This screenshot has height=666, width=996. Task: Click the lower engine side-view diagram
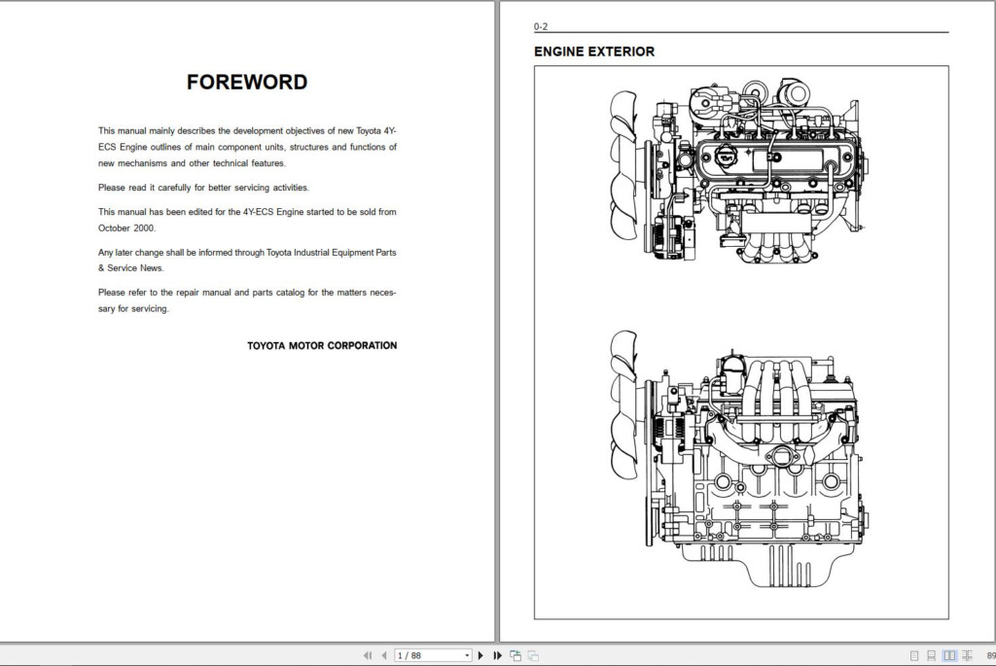737,460
